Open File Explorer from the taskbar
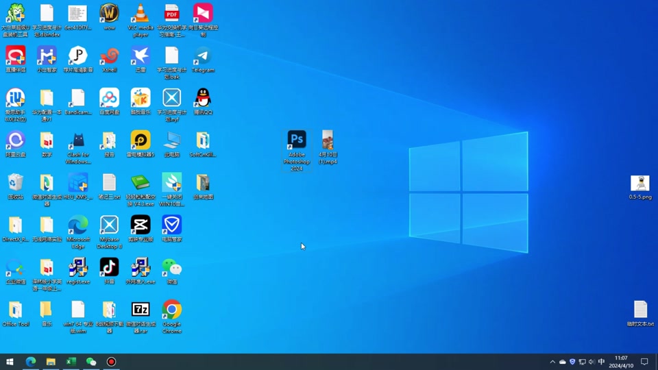Image resolution: width=658 pixels, height=370 pixels. (51, 362)
